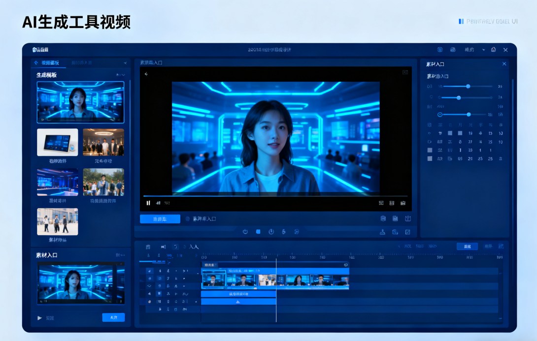Close the 素材入口 right panel
The height and width of the screenshot is (341, 537).
(504, 64)
